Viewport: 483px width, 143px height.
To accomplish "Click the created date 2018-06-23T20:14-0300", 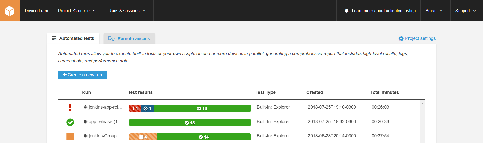I will coord(332,136).
